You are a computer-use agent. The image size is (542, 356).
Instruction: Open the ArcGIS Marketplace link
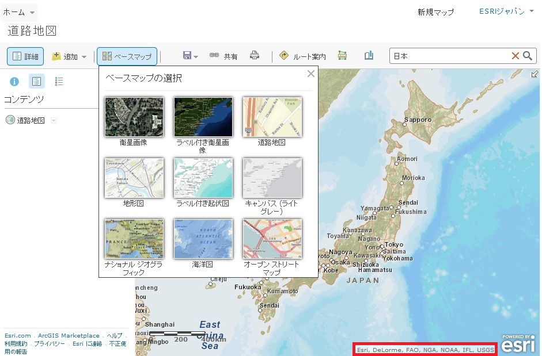click(x=69, y=336)
